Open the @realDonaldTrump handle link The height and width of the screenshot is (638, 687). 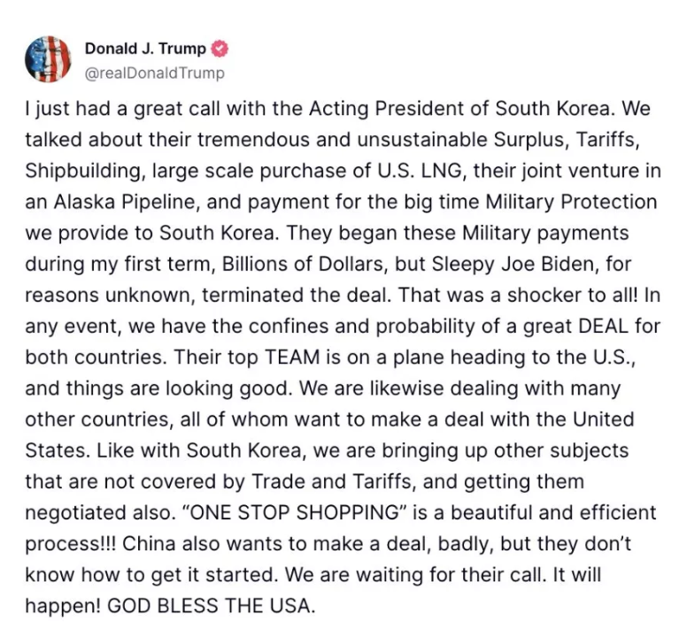point(154,73)
